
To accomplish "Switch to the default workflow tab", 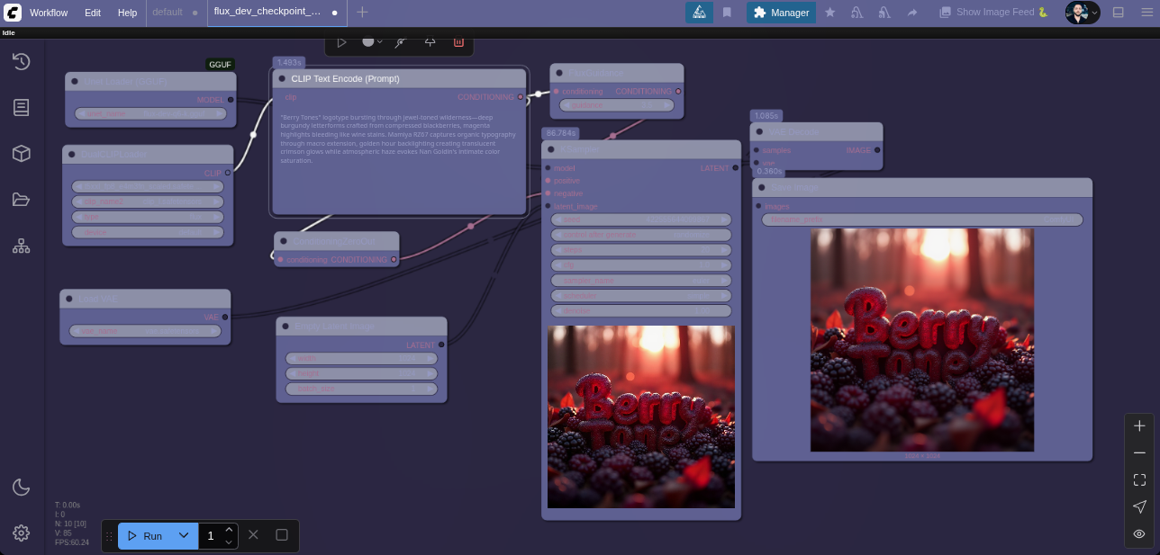I will pos(168,13).
